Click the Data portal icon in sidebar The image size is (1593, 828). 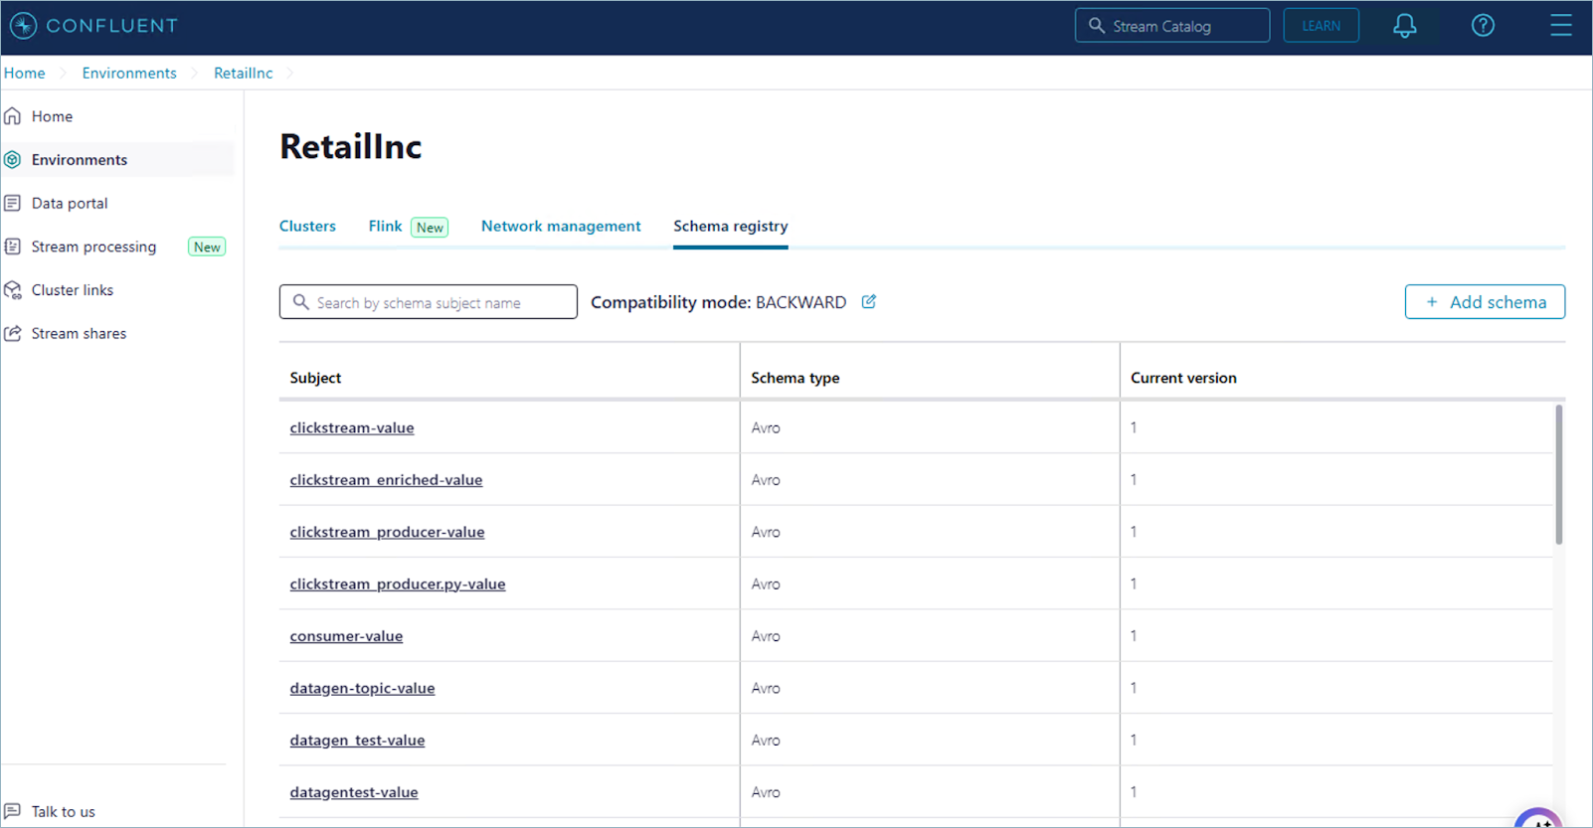click(x=13, y=204)
